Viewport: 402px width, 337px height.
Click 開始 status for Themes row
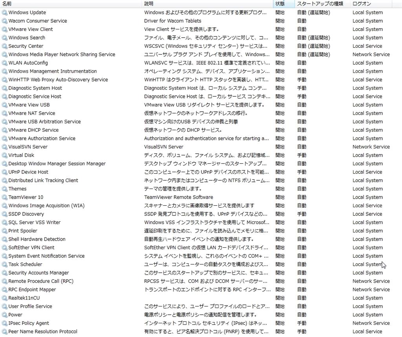280,189
